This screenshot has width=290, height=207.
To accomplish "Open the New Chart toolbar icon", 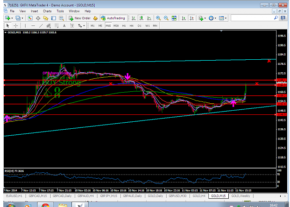I will coord(7,18).
